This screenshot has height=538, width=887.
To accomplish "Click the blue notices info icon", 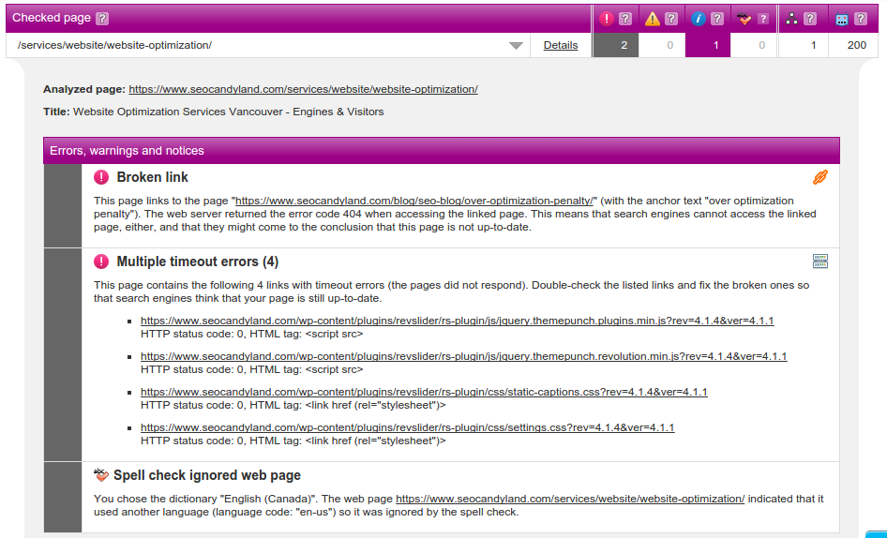I will point(699,19).
